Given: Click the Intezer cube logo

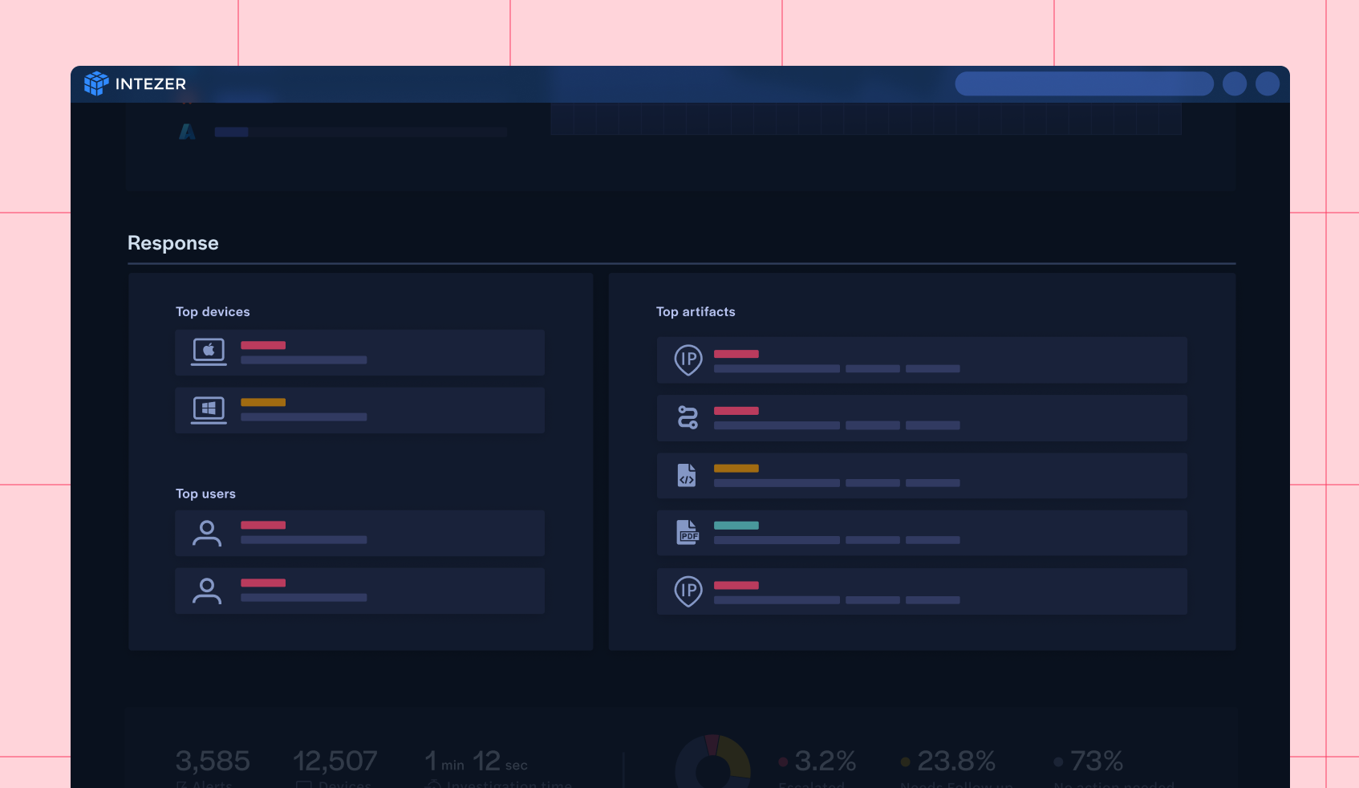Looking at the screenshot, I should coord(96,83).
